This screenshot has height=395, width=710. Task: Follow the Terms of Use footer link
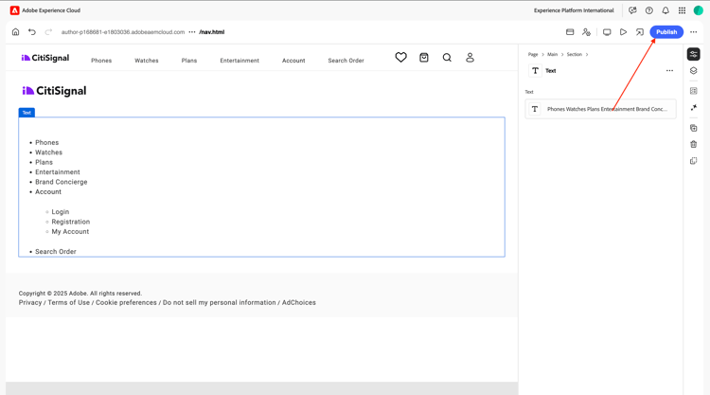(69, 302)
